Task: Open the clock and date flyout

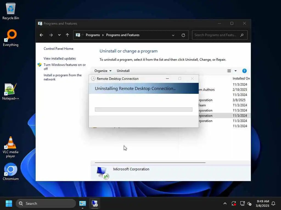Action: 263,203
